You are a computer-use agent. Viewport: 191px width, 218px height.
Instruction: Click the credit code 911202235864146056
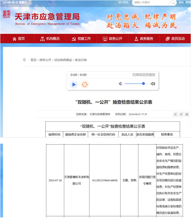click(x=105, y=180)
